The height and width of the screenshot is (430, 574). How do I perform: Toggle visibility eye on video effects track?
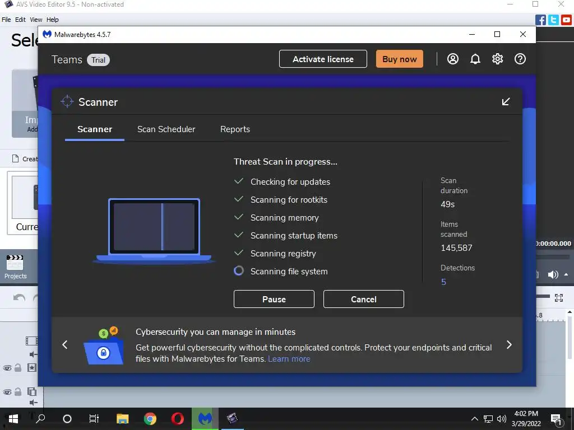pos(7,368)
